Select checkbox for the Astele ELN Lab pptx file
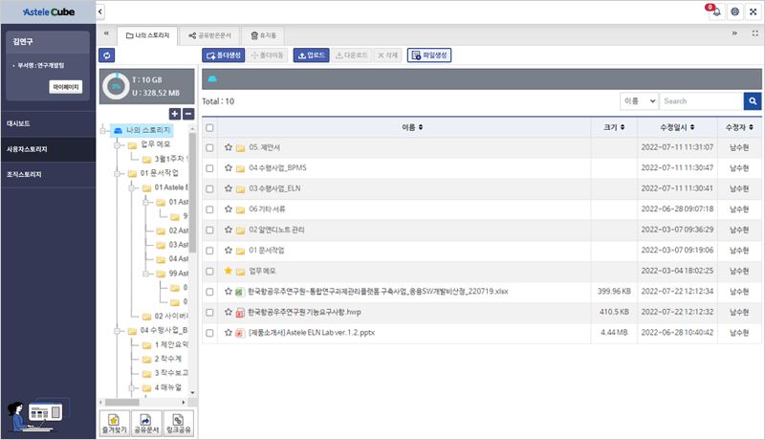 [x=209, y=333]
